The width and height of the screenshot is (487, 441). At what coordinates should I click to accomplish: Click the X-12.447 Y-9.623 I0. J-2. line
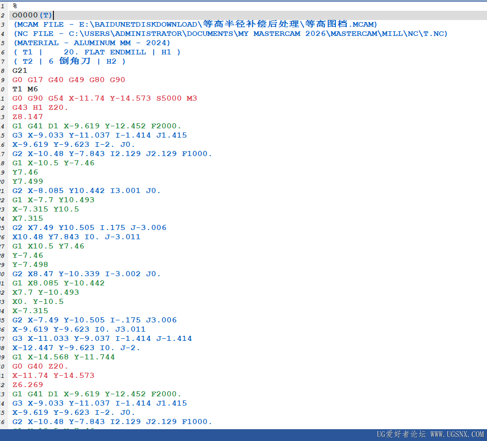(76, 348)
